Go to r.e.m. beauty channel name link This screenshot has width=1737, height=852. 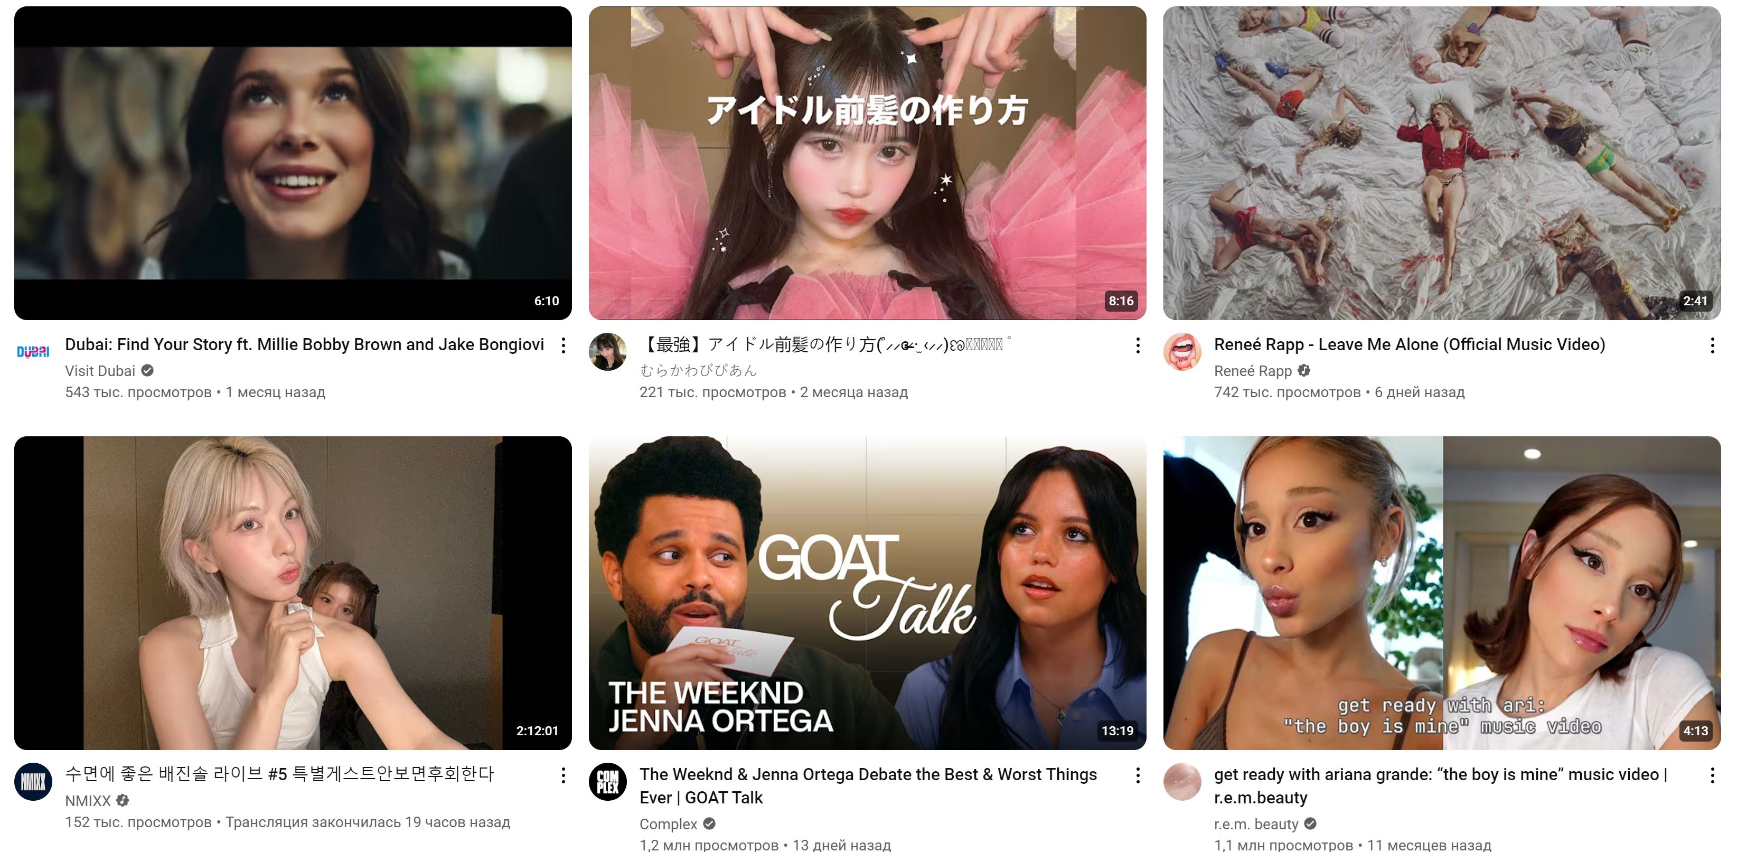tap(1255, 823)
